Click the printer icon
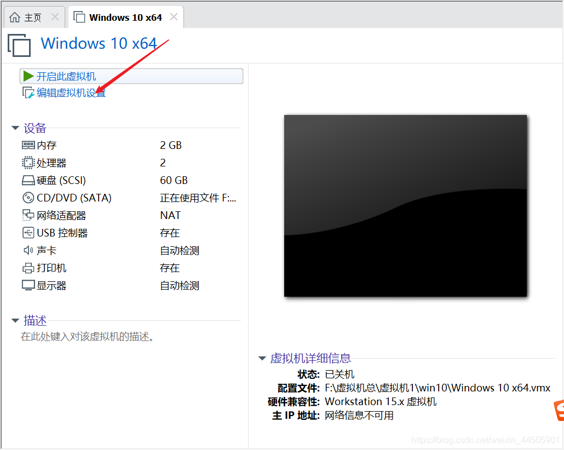The width and height of the screenshot is (564, 450). [28, 268]
